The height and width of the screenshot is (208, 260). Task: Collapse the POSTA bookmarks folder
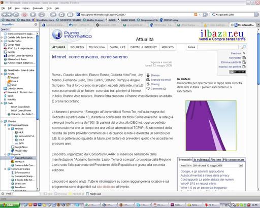[x=2, y=74]
